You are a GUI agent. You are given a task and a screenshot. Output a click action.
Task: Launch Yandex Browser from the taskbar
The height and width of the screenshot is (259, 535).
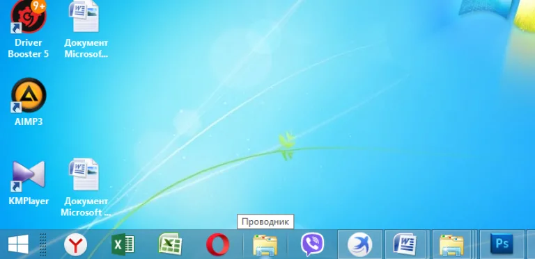(75, 244)
